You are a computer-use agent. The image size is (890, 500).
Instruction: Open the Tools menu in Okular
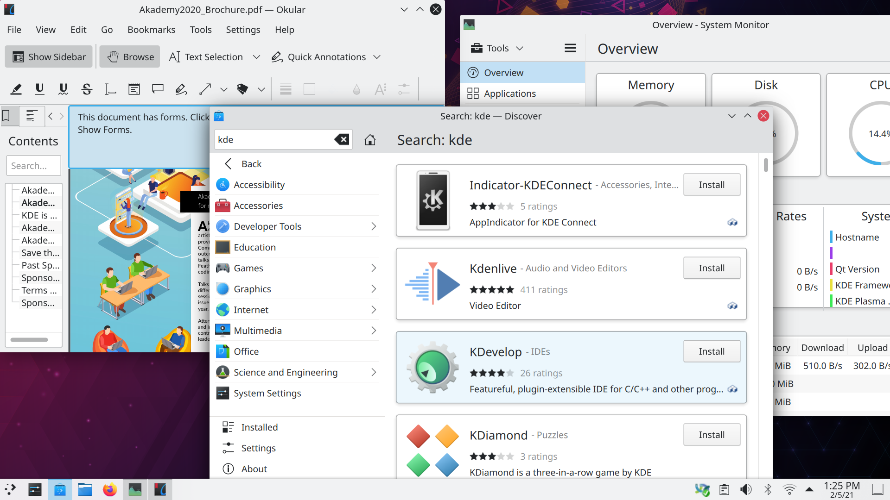[200, 30]
